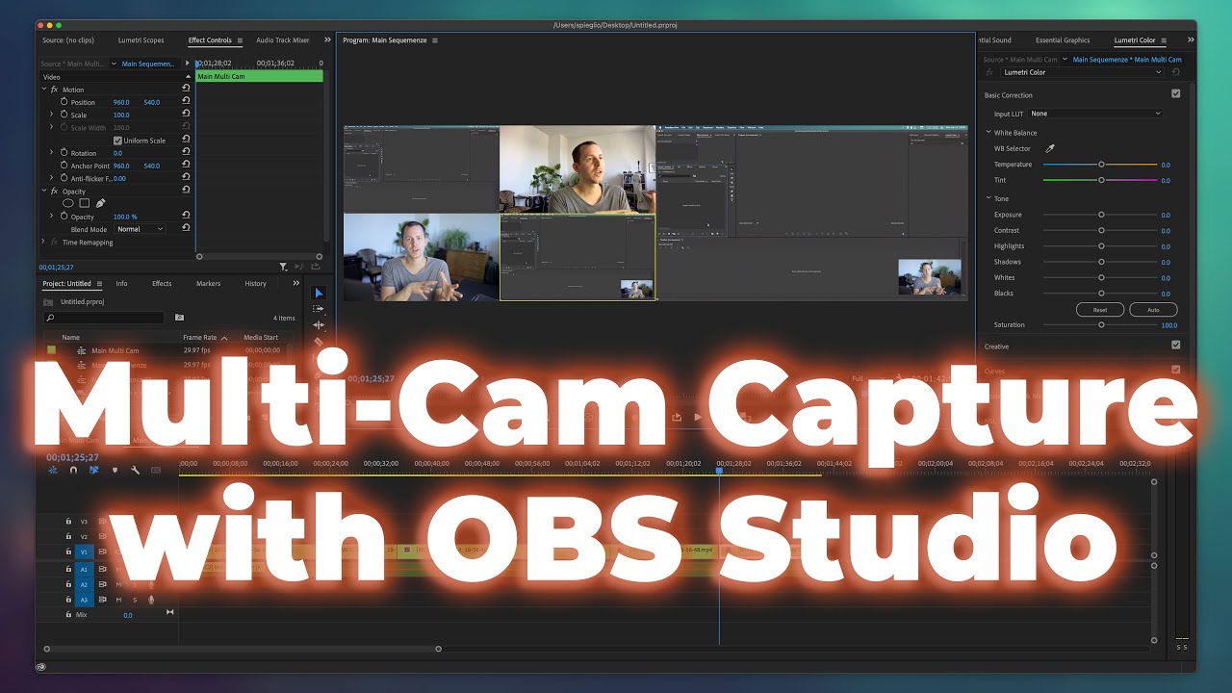Toggle animation stopwatch for Scale
The width and height of the screenshot is (1232, 693).
coord(64,115)
